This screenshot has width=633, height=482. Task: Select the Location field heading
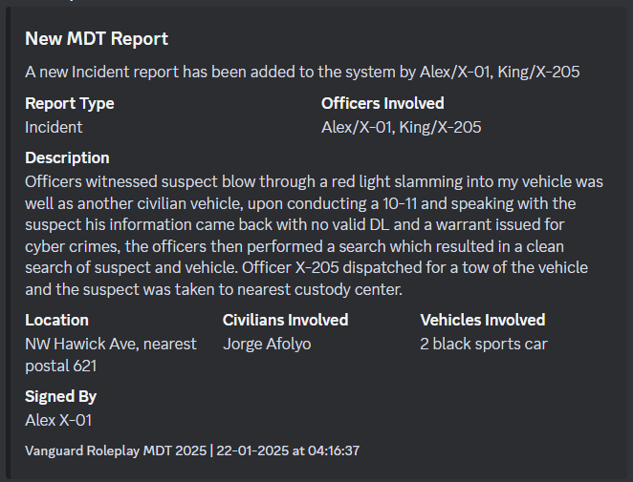click(56, 321)
